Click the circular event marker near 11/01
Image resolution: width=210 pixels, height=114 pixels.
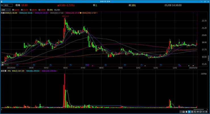tap(161, 65)
